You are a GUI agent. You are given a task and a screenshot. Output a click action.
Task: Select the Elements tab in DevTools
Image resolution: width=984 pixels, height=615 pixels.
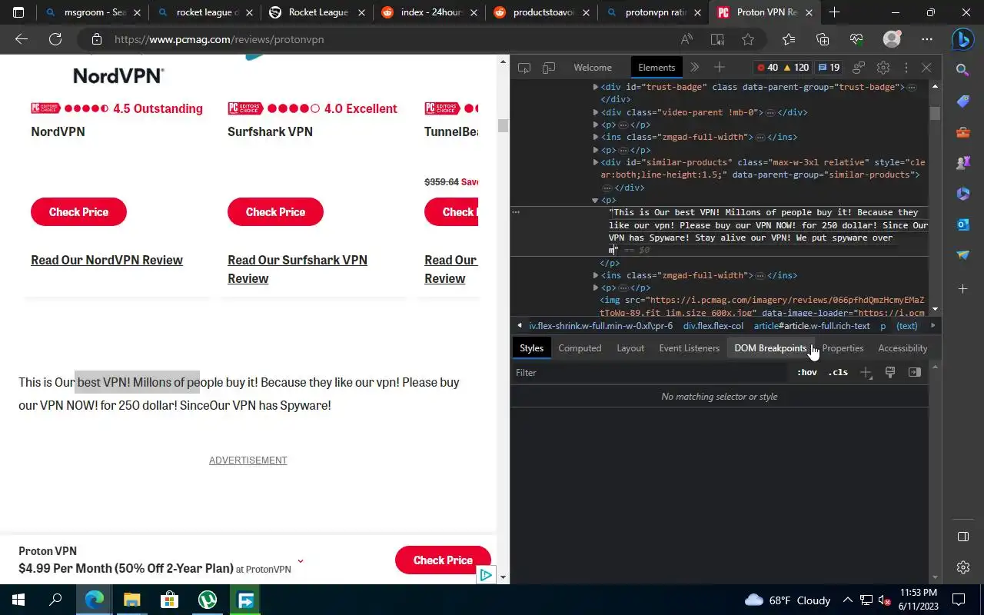[657, 68]
